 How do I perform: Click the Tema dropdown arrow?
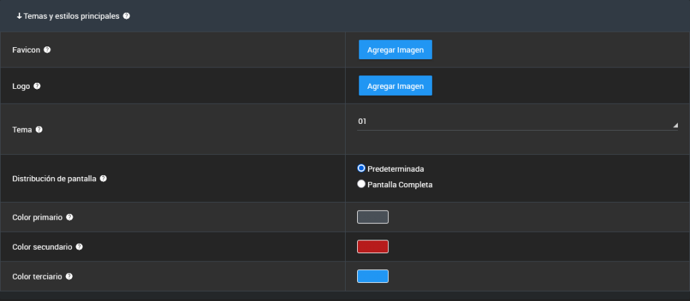pos(675,125)
